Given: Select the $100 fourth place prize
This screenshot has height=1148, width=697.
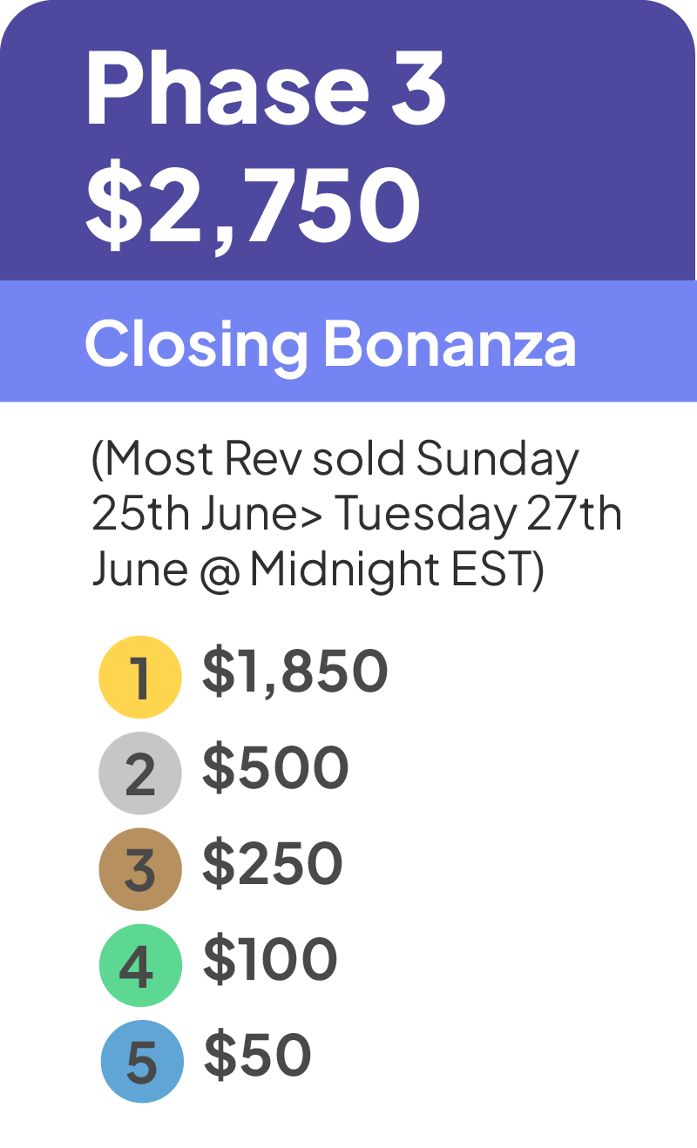Looking at the screenshot, I should pos(270,960).
